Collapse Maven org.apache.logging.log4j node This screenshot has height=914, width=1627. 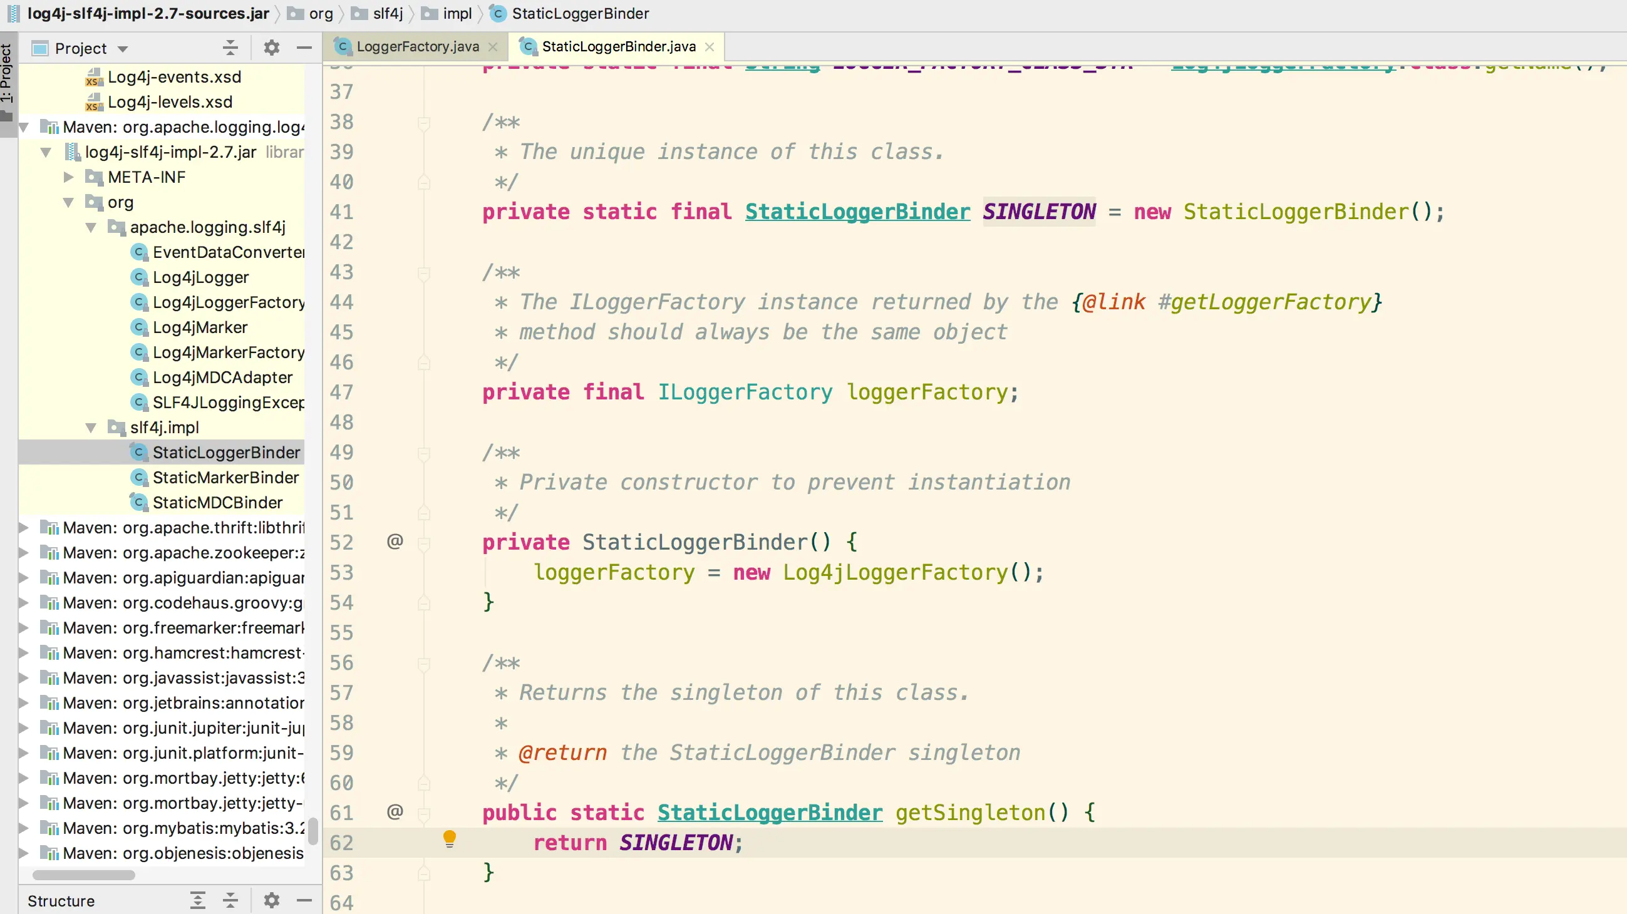click(x=24, y=128)
